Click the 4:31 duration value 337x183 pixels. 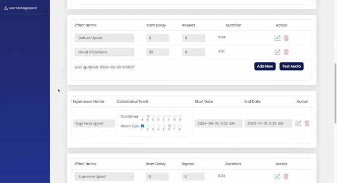tap(222, 51)
